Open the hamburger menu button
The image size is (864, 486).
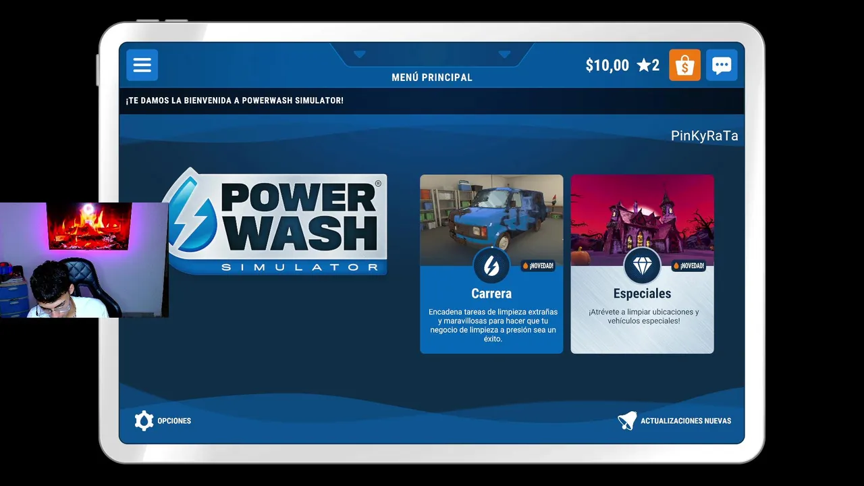point(142,65)
